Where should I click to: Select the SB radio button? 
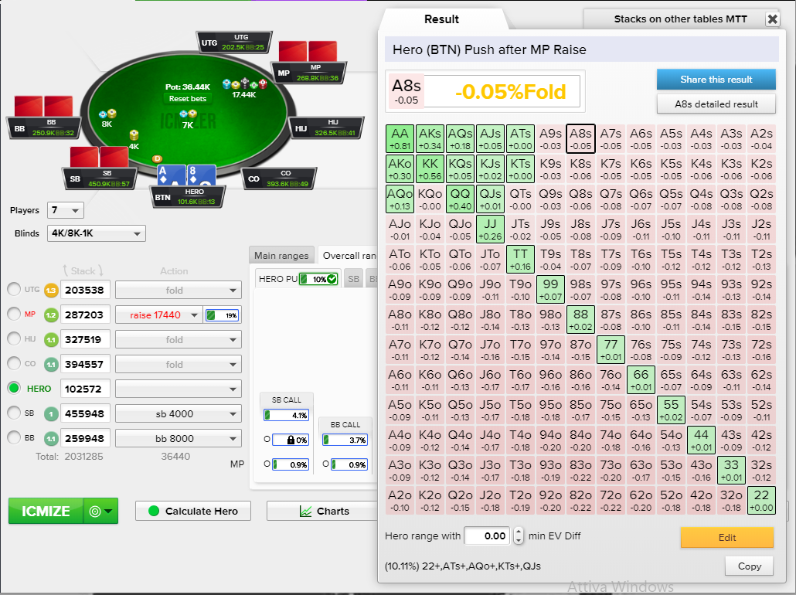click(14, 413)
